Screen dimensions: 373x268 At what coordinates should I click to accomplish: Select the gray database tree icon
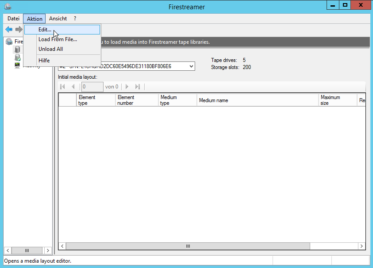coord(18,50)
